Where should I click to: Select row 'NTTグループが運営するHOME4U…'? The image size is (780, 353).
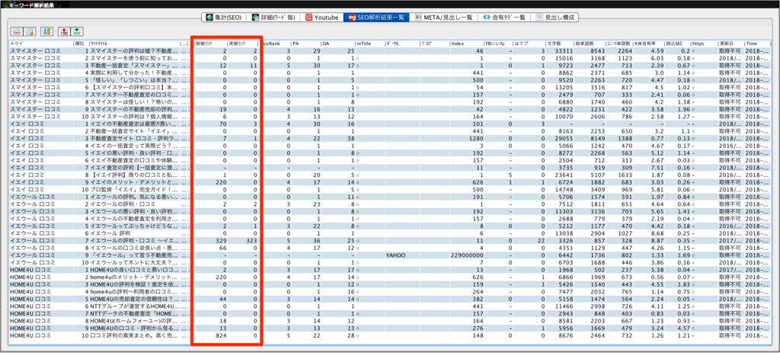[389, 306]
